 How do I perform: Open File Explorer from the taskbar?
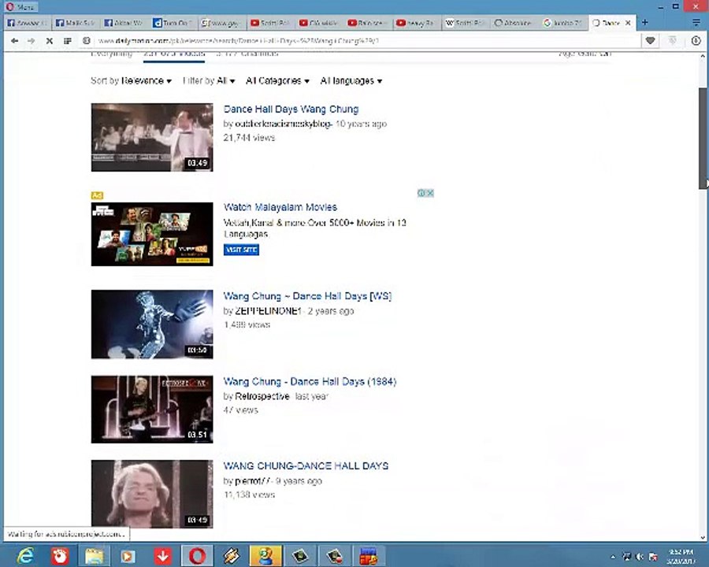click(x=94, y=556)
